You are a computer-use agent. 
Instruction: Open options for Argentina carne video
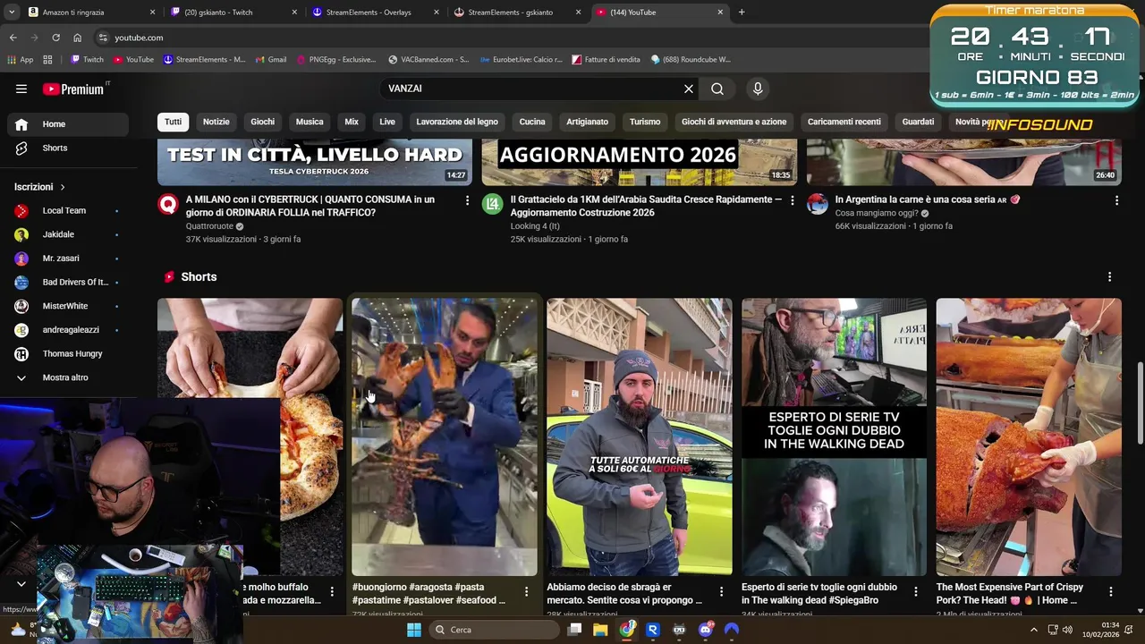pos(1116,200)
